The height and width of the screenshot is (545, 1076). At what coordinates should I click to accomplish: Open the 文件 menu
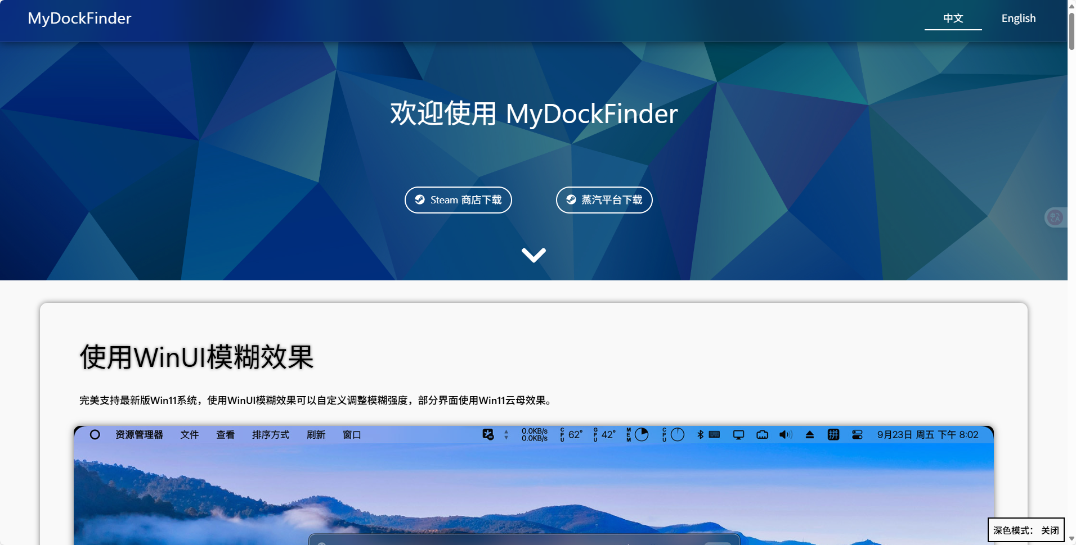(190, 435)
